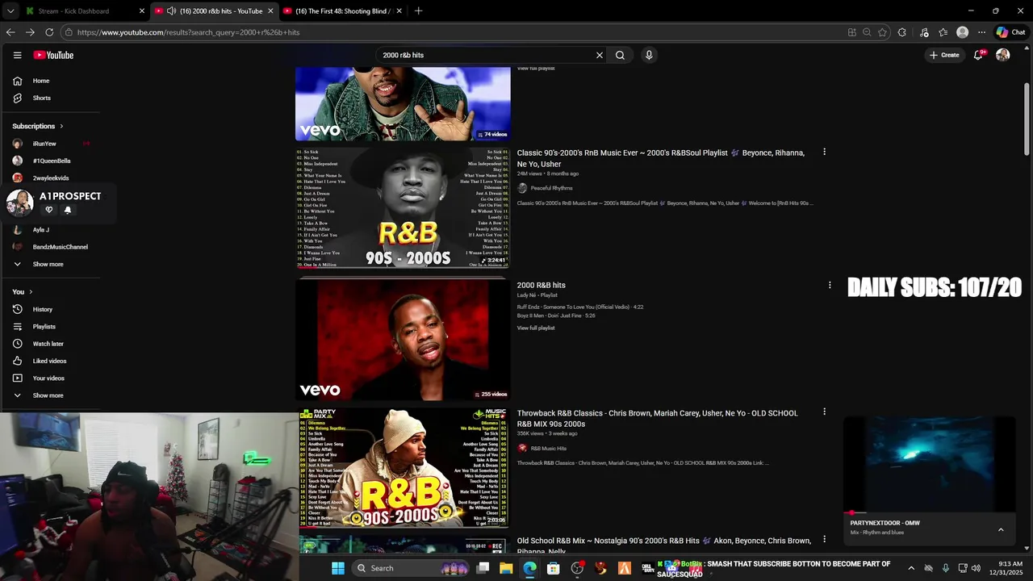Add page to favorites with the star icon
This screenshot has width=1033, height=581.
pyautogui.click(x=882, y=32)
